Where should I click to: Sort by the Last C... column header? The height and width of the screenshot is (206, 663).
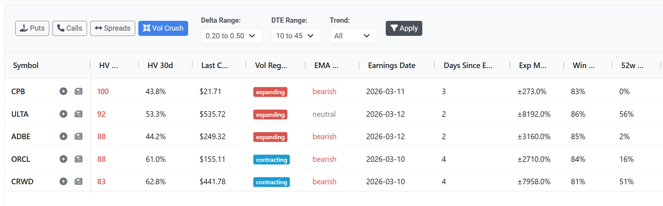tap(215, 65)
